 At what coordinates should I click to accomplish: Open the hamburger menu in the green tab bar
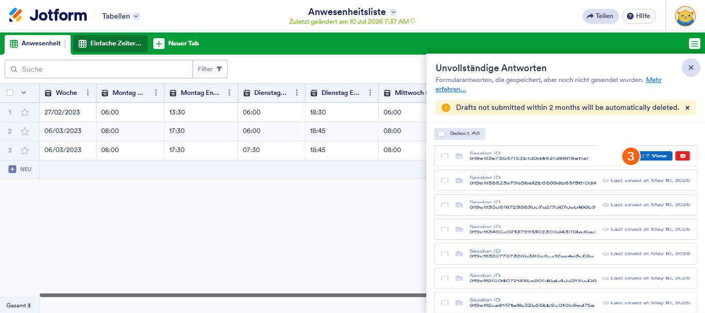click(695, 44)
